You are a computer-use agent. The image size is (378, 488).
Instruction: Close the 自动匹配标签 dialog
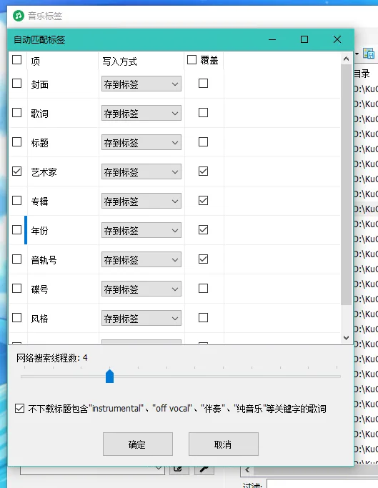coord(337,39)
